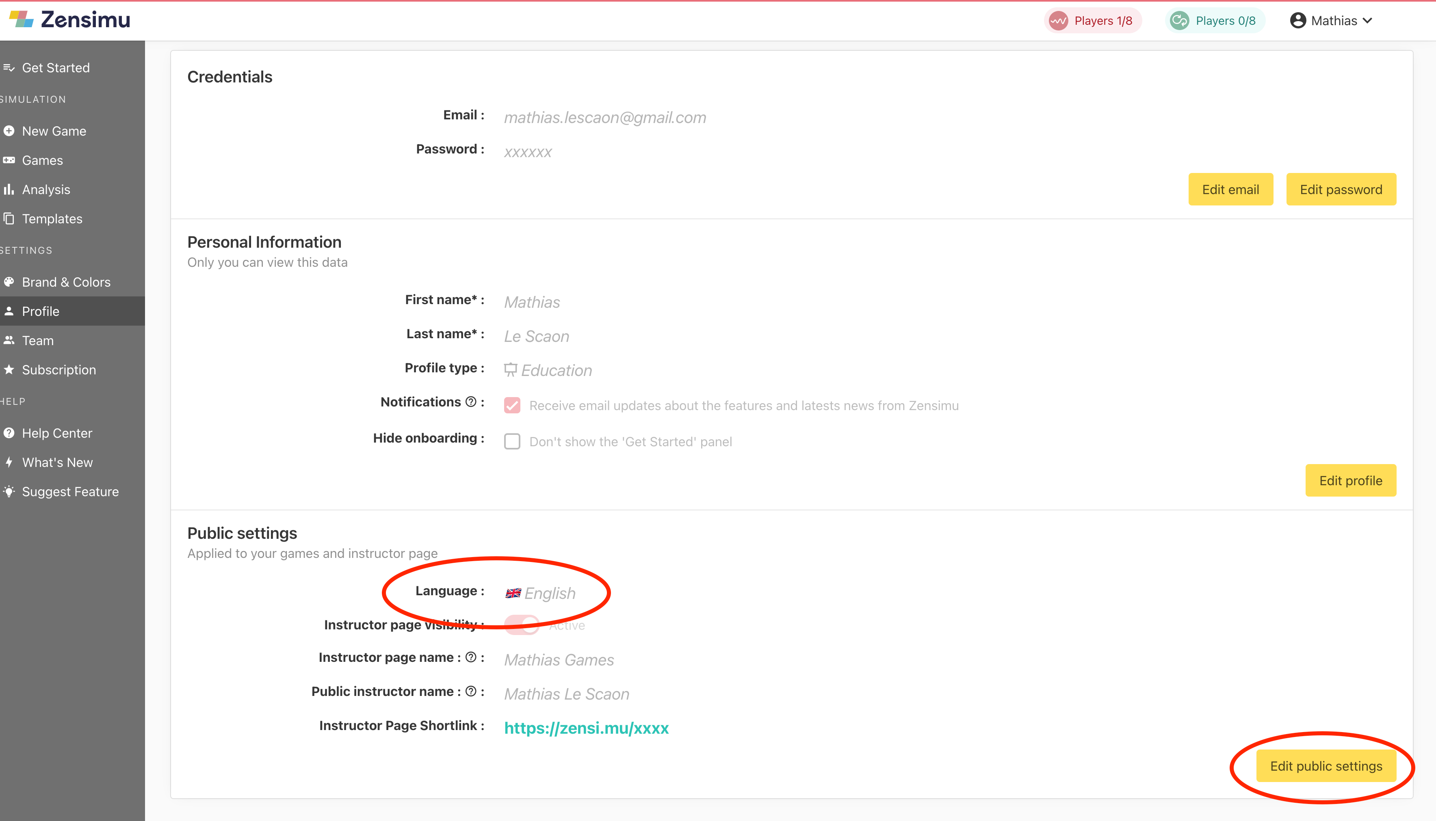
Task: Expand the Mathias user menu chevron
Action: (x=1367, y=21)
